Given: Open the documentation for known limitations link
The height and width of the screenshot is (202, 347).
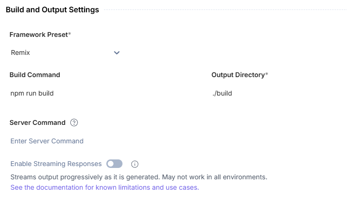Looking at the screenshot, I should (x=105, y=187).
